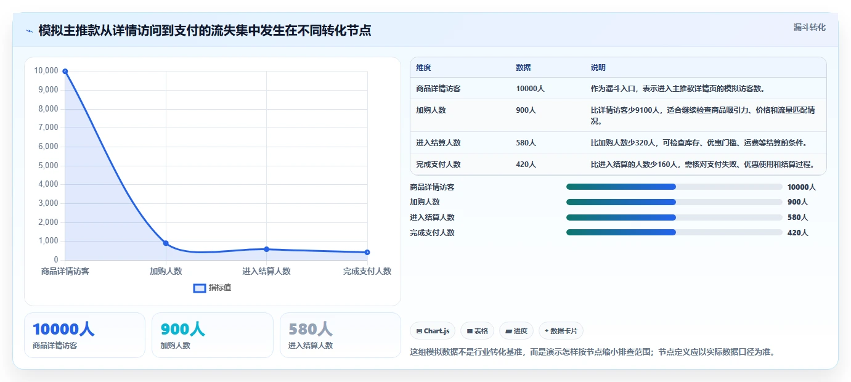
Task: Click the lightning icon beside the title
Action: 29,31
